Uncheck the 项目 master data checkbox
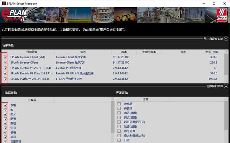Image resolution: width=230 pixels, height=143 pixels. coord(5,137)
